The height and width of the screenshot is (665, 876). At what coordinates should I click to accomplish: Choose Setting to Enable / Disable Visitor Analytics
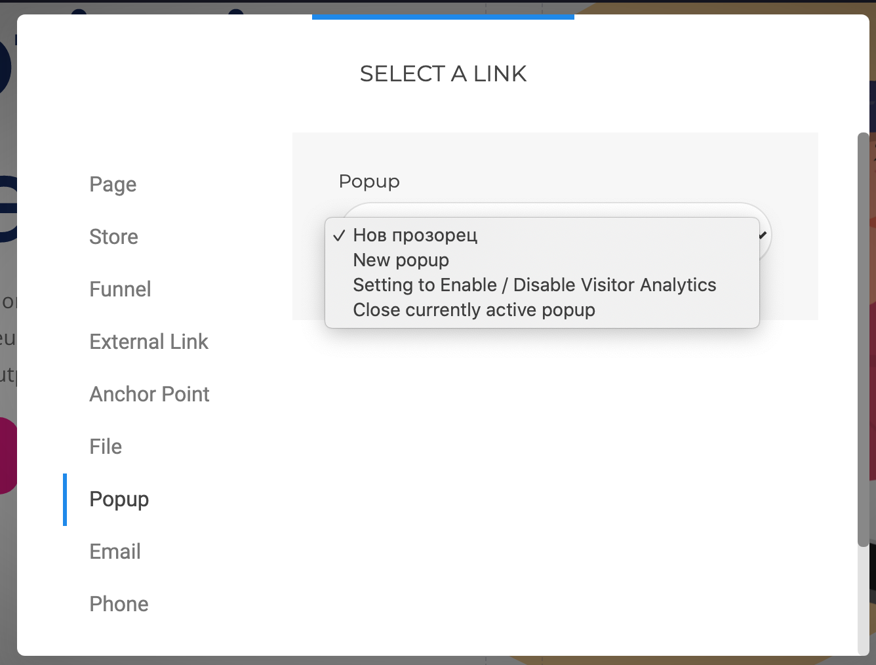(x=534, y=285)
